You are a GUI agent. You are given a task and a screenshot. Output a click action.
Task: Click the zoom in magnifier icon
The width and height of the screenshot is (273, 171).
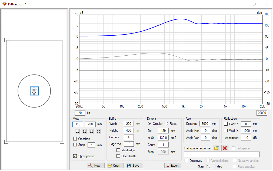point(91,132)
